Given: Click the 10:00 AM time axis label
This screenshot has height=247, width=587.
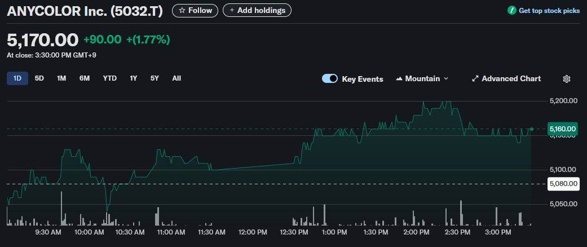Looking at the screenshot, I should pyautogui.click(x=89, y=232).
